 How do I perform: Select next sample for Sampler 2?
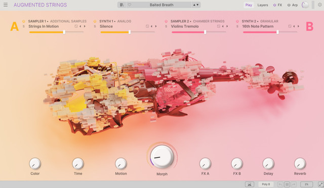[x=227, y=26]
